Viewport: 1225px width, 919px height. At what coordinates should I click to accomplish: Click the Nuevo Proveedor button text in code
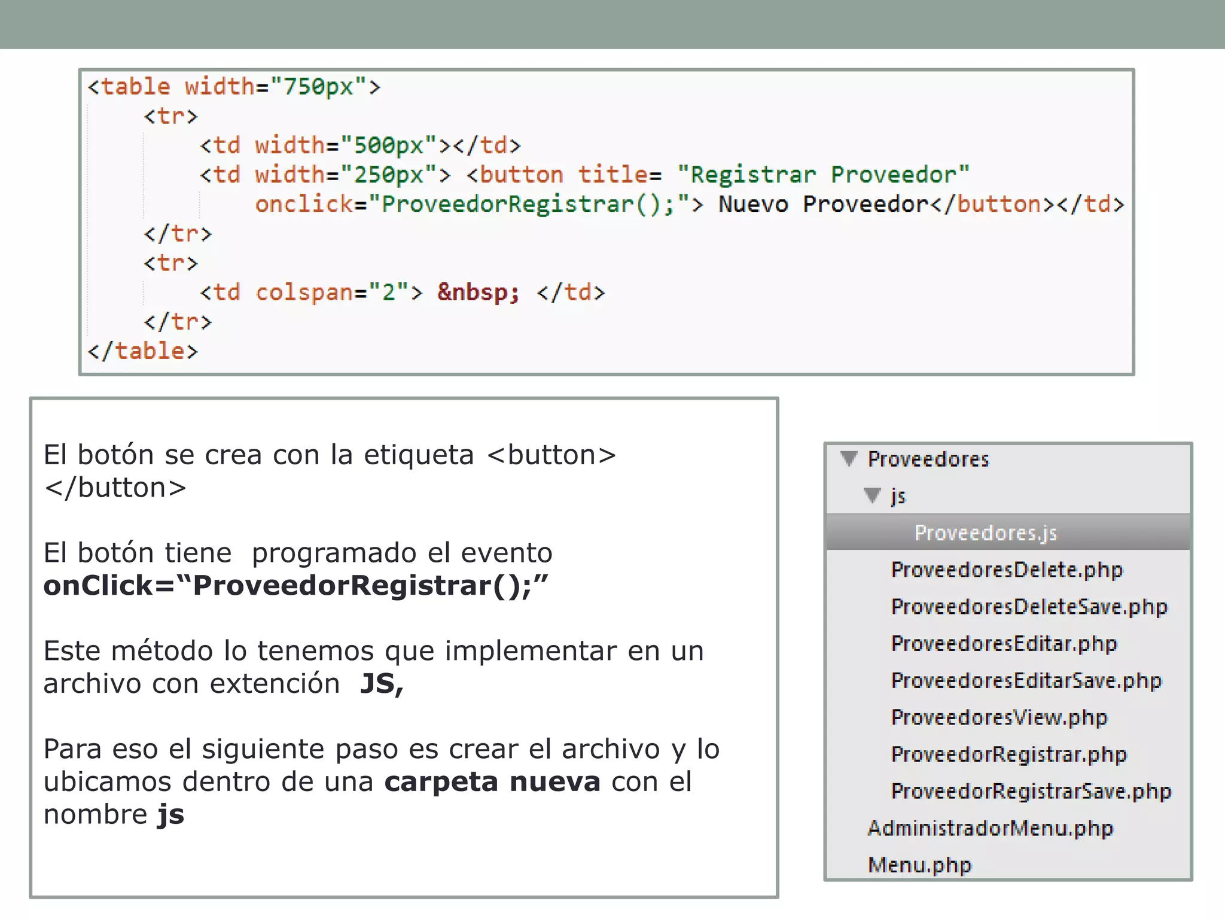824,204
